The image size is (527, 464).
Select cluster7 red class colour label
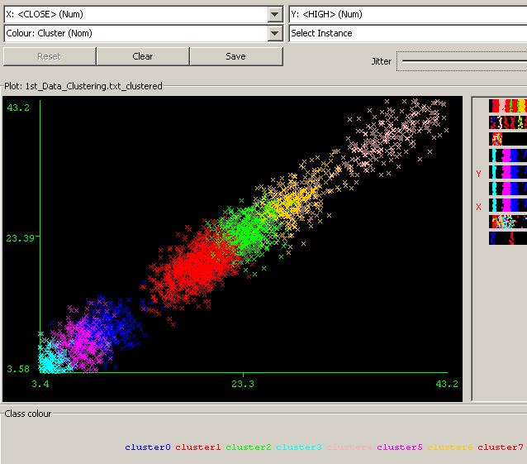(501, 447)
